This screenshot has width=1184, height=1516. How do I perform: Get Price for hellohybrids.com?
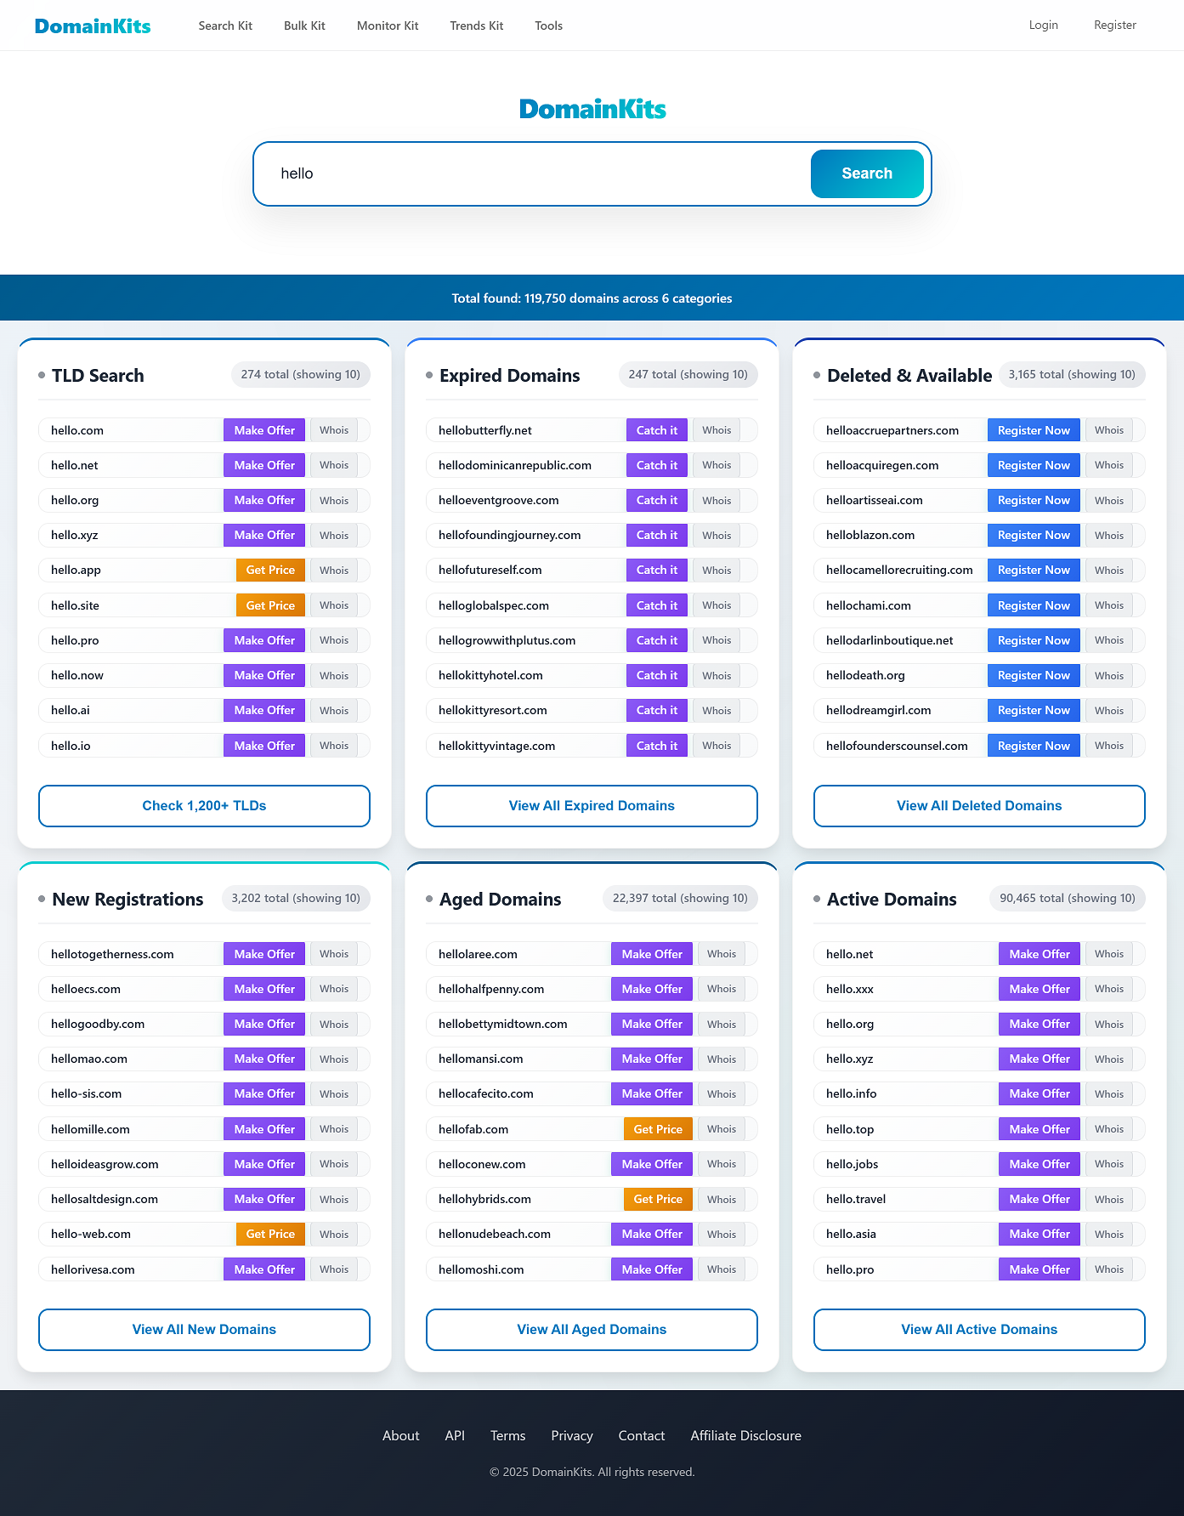(658, 1199)
